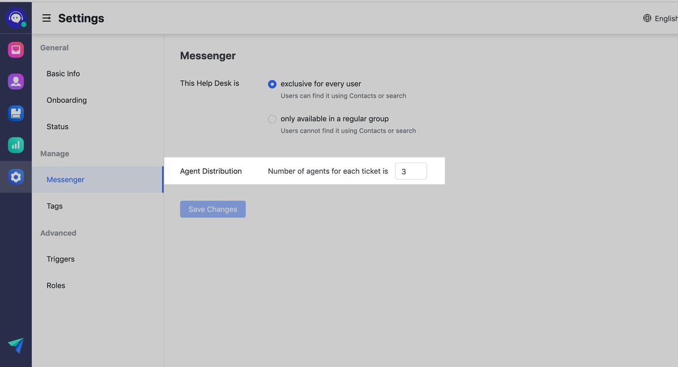Click the globe icon next to English
678x367 pixels.
pos(646,18)
